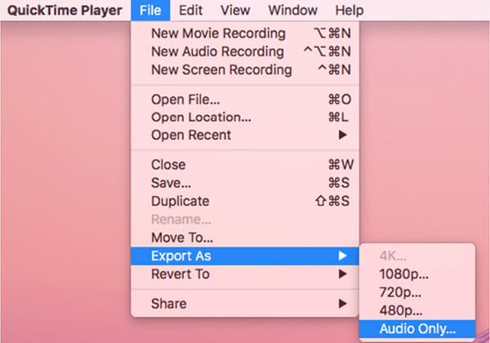Choose New Screen Recording
The height and width of the screenshot is (343, 490).
(x=245, y=69)
